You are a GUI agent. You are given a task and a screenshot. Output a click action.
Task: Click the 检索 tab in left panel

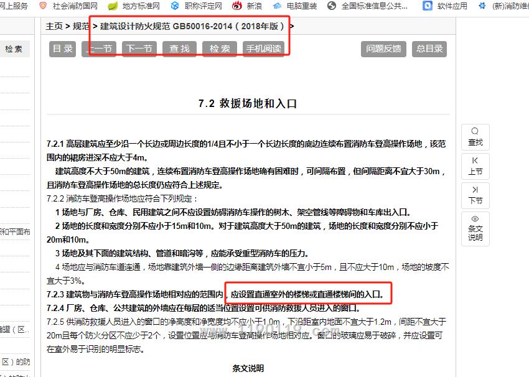14,49
